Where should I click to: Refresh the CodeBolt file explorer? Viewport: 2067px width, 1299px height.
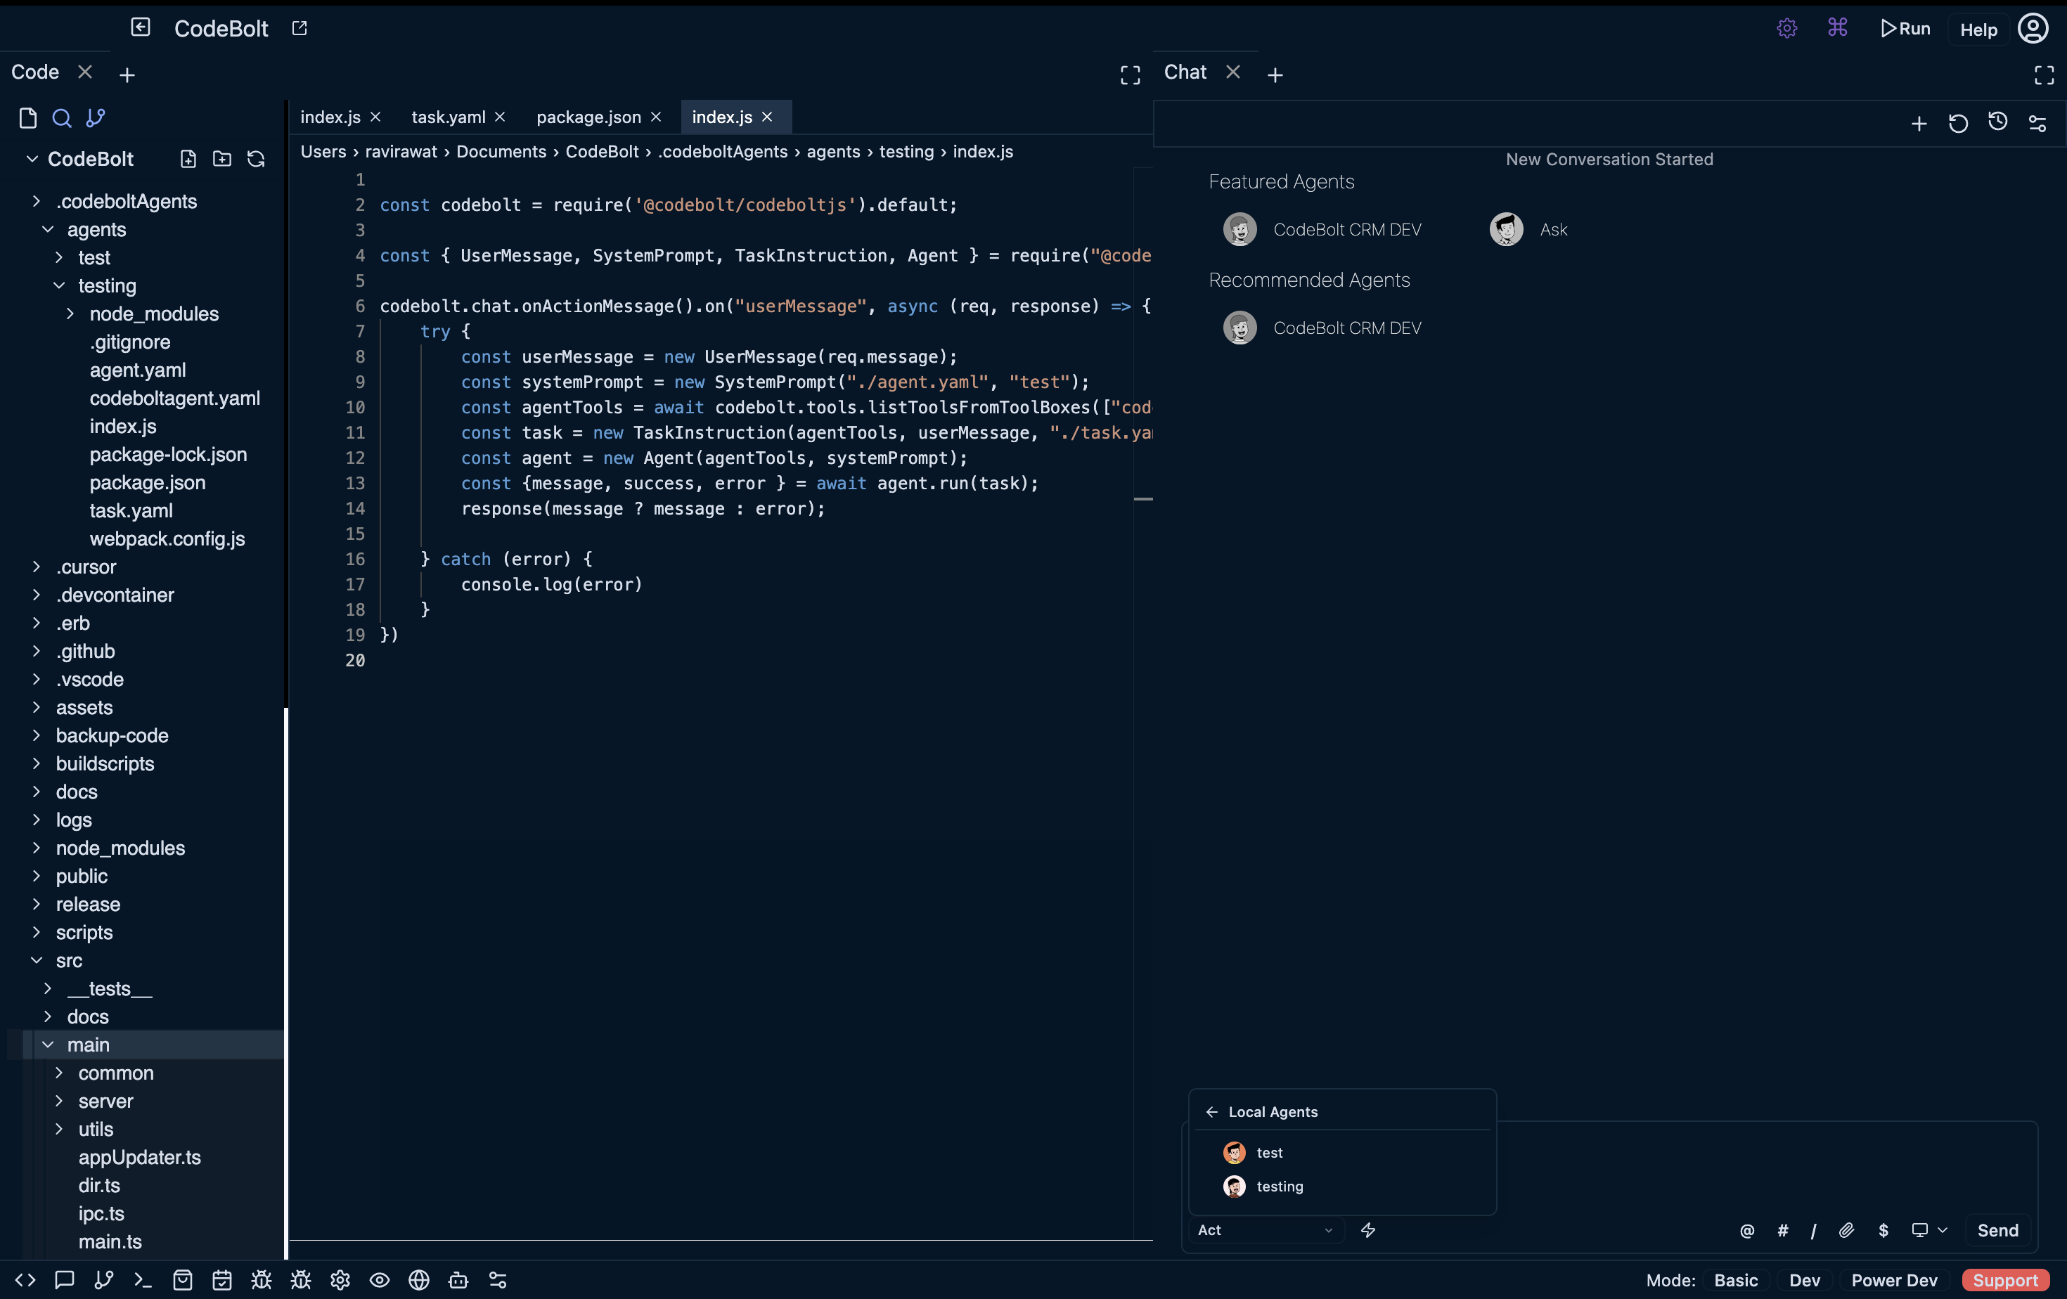point(256,159)
